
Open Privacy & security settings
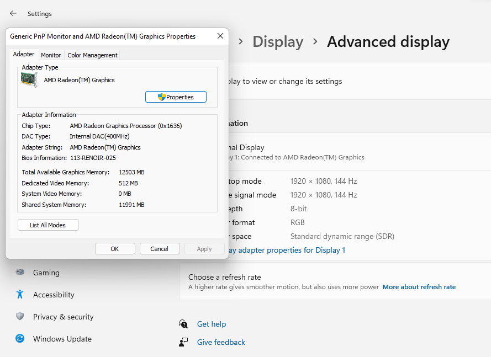click(x=64, y=317)
